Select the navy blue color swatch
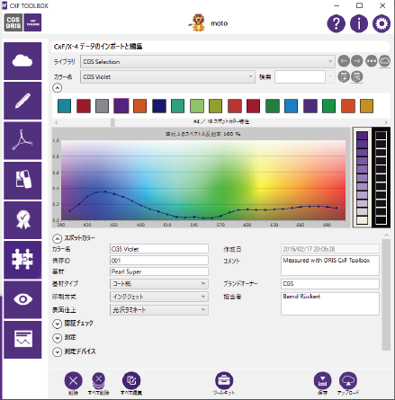395x400 pixels. (x=159, y=106)
